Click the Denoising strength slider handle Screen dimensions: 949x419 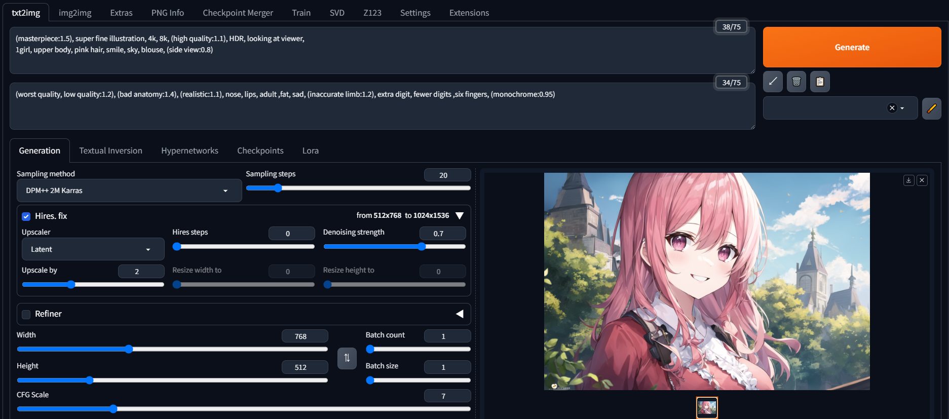tap(422, 247)
